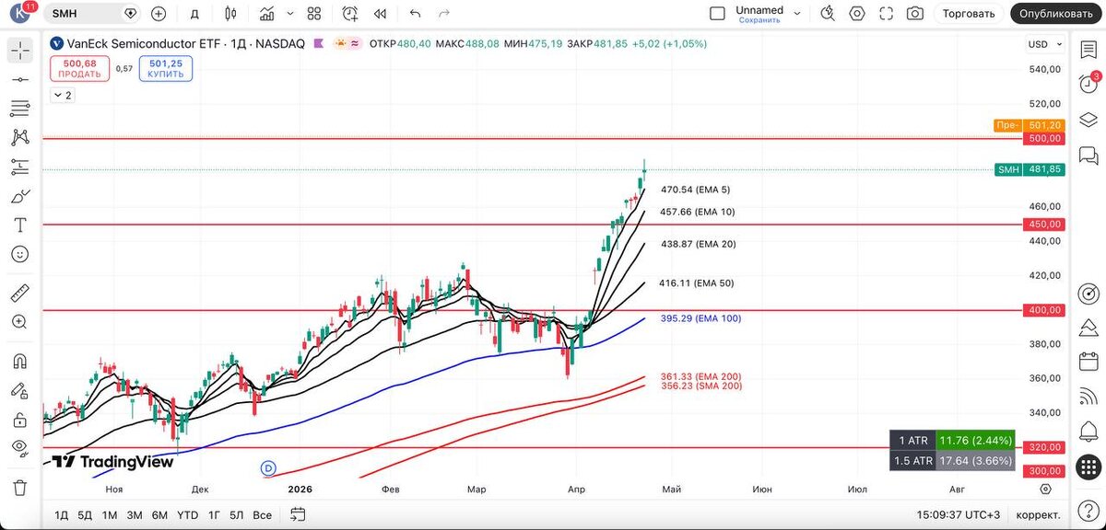Open the forecasting and measurement tools
The height and width of the screenshot is (530, 1106).
click(20, 167)
